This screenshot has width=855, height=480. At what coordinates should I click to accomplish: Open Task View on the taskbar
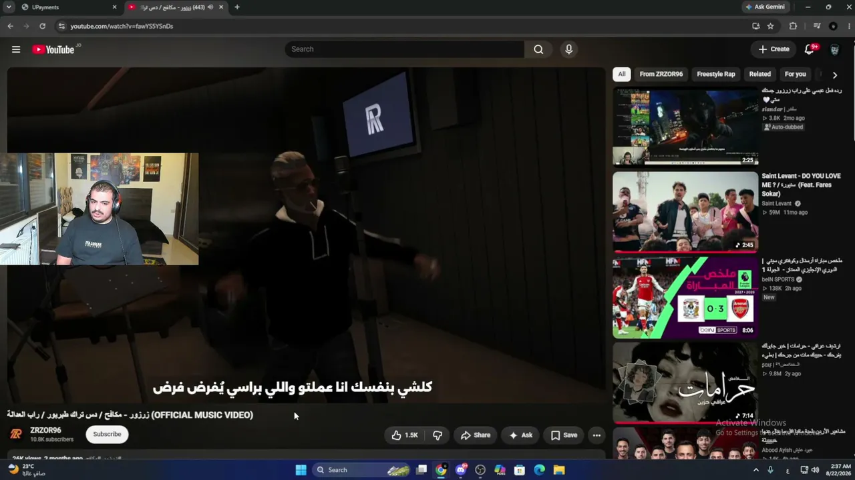(x=421, y=470)
